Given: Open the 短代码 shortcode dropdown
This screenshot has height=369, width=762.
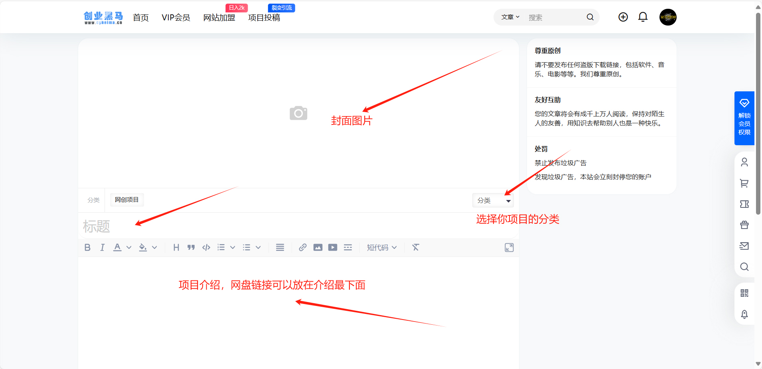Looking at the screenshot, I should (381, 247).
